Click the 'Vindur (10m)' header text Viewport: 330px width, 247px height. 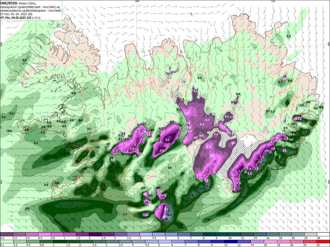pos(28,3)
